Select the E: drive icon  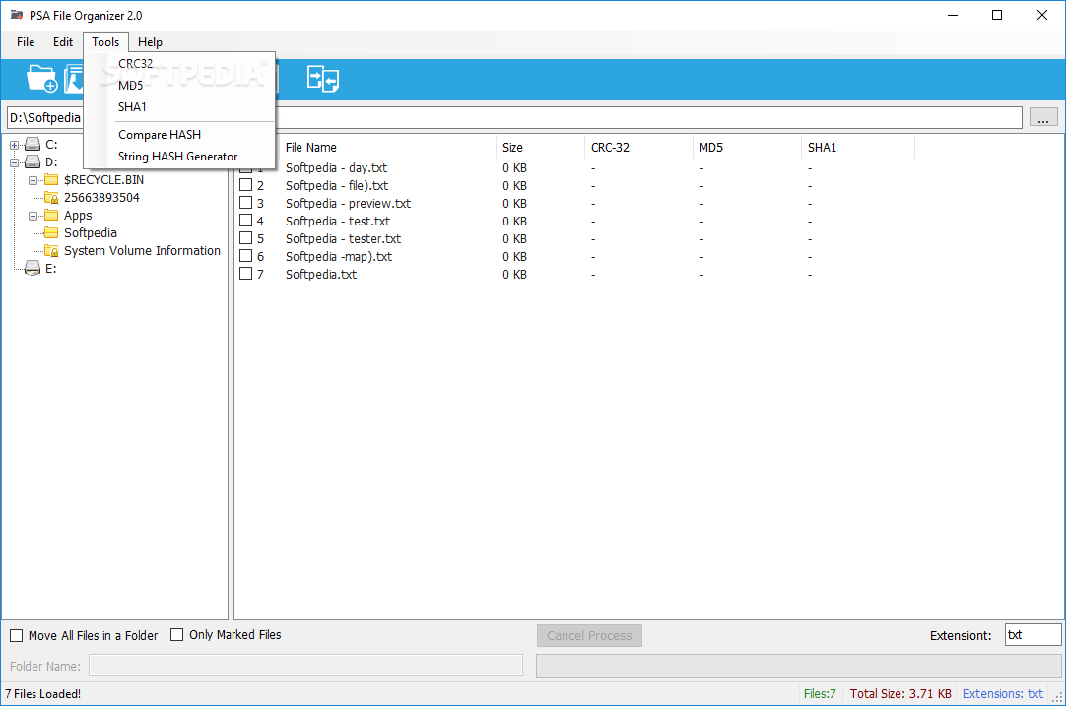pyautogui.click(x=33, y=269)
